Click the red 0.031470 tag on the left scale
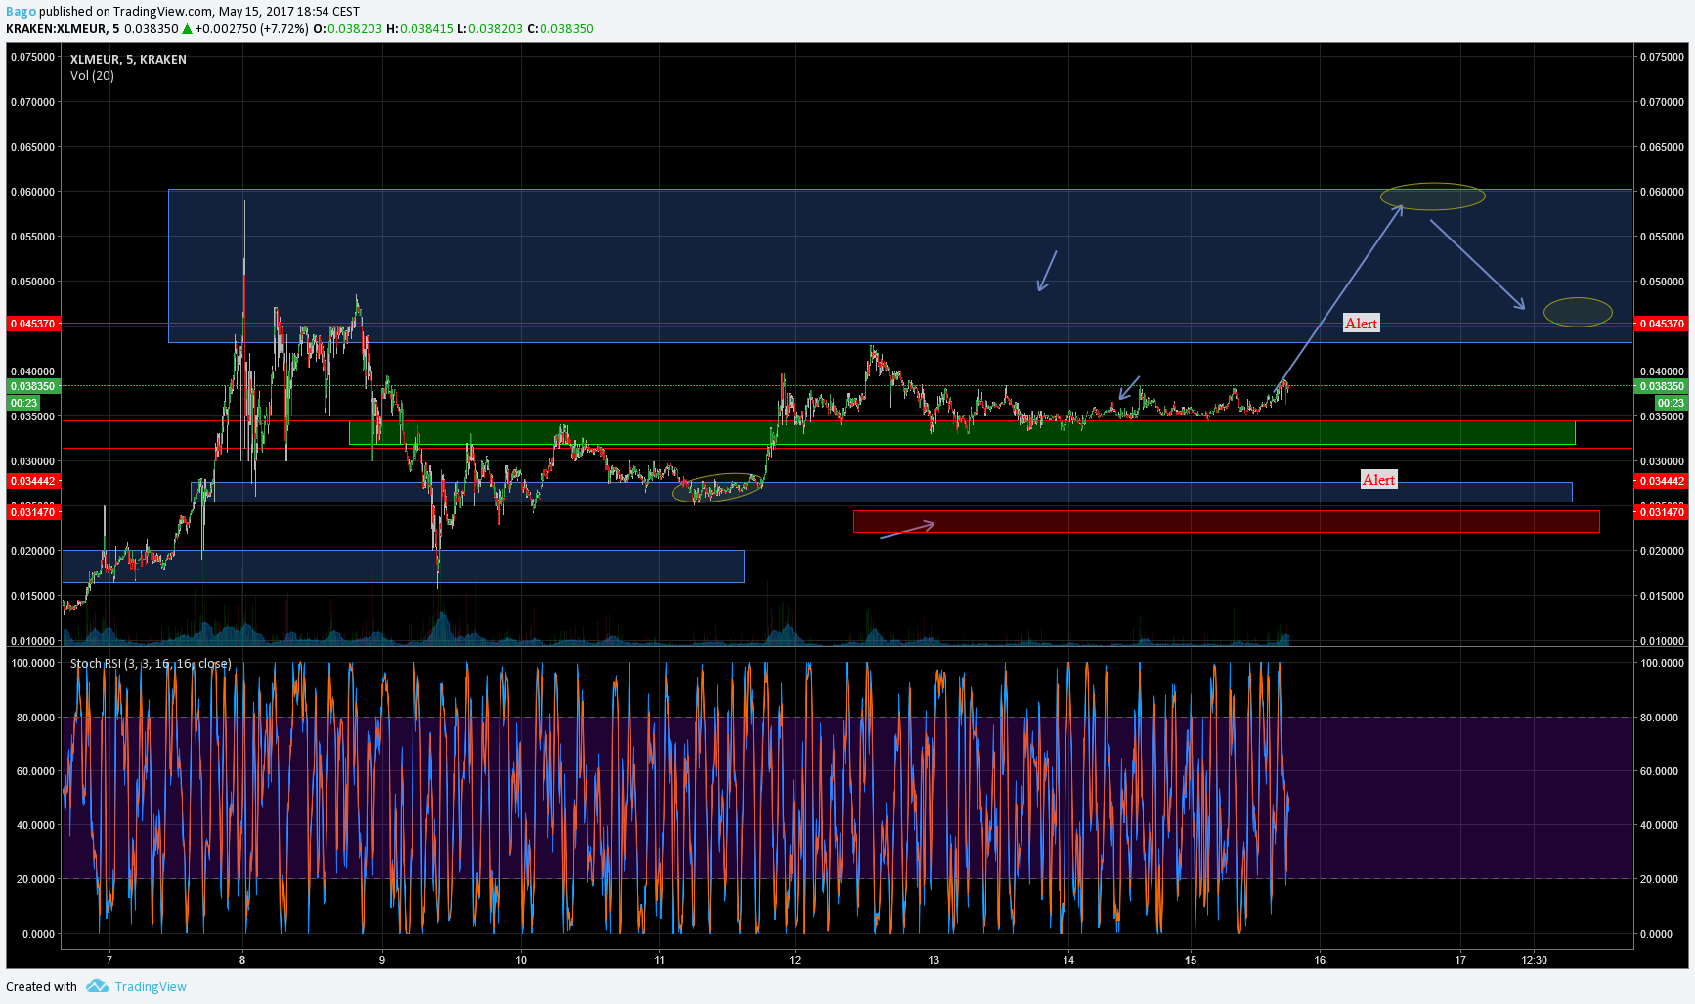 [x=33, y=512]
